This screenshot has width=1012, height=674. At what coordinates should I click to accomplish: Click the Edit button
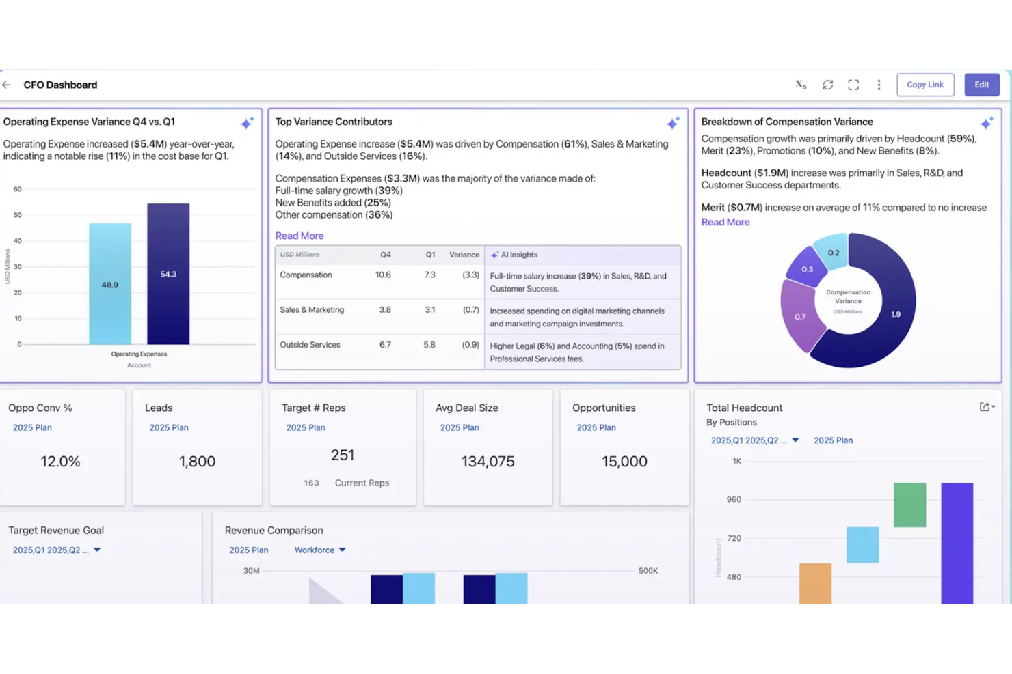(982, 85)
